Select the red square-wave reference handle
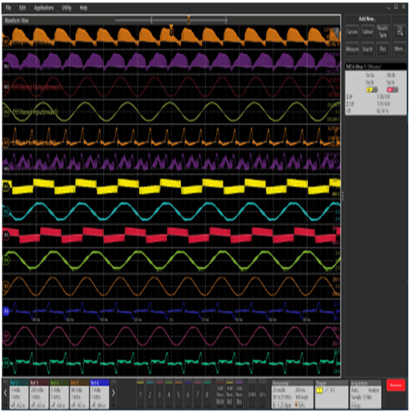This screenshot has width=412, height=413. [x=7, y=235]
